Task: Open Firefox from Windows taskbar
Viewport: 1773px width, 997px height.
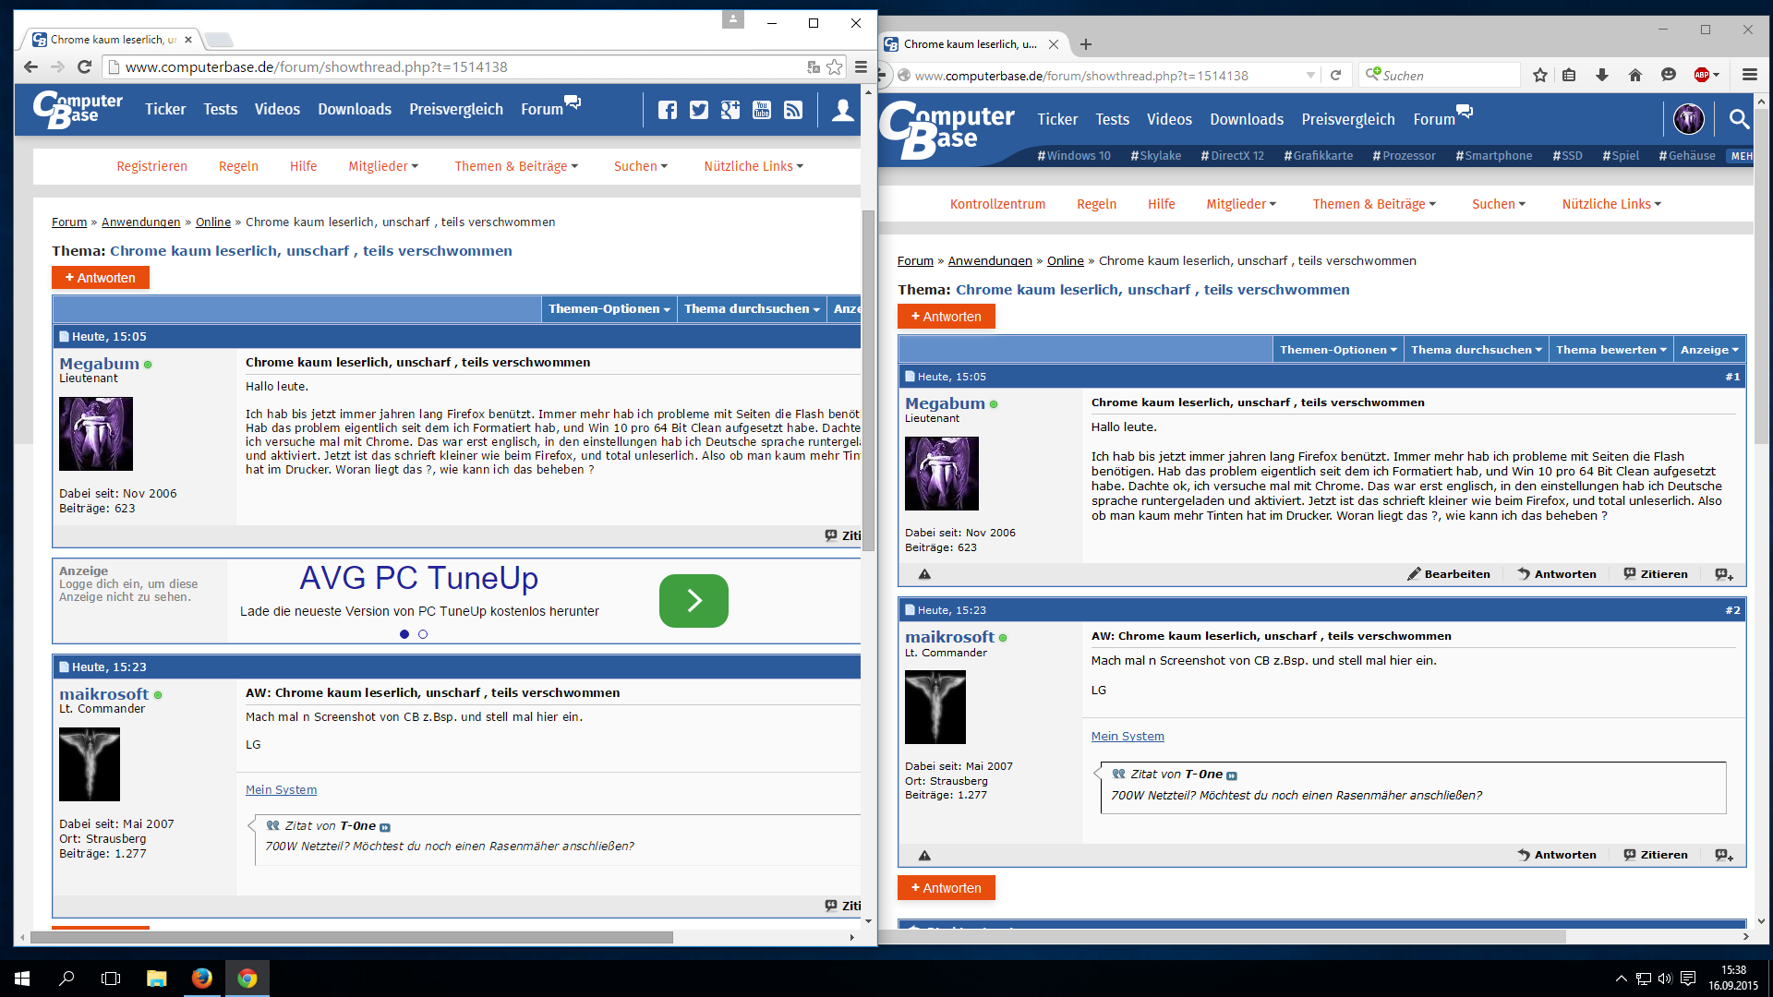Action: click(x=201, y=978)
